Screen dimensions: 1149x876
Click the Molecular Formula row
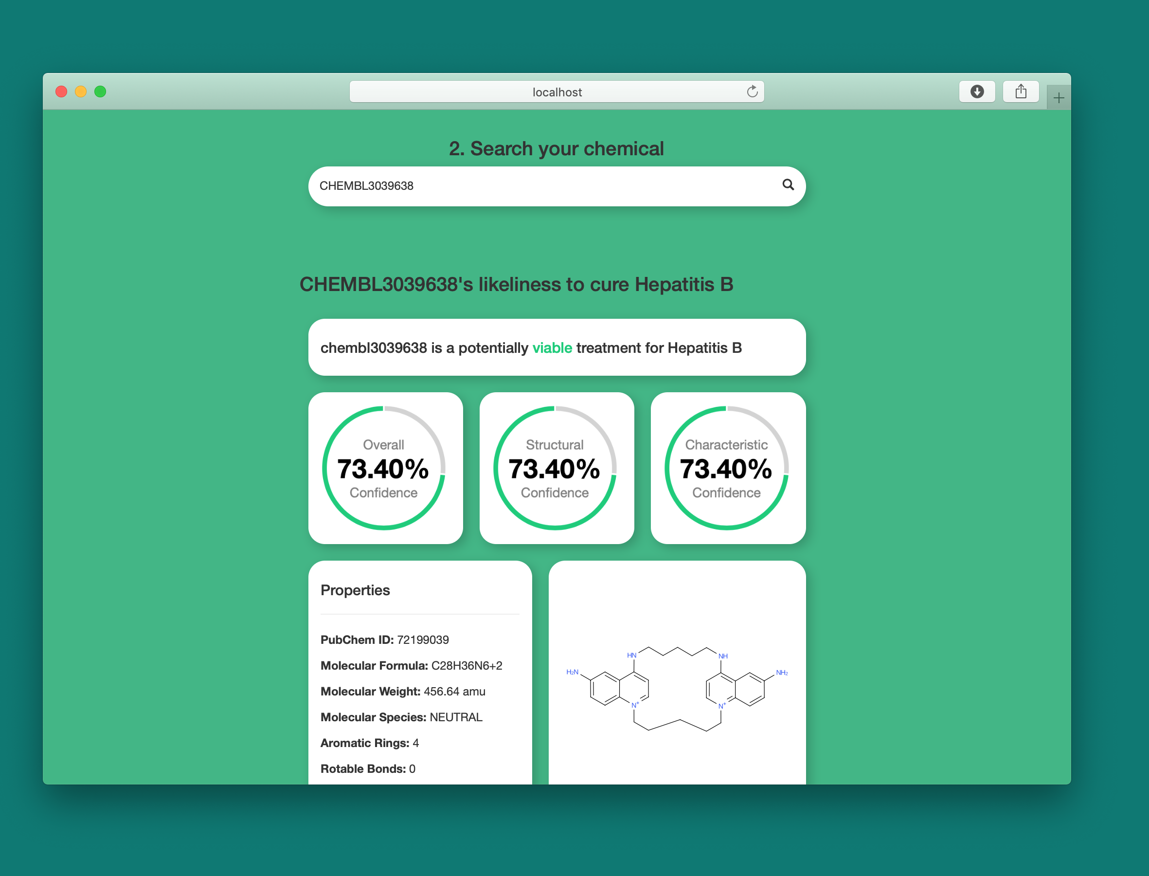(x=411, y=665)
